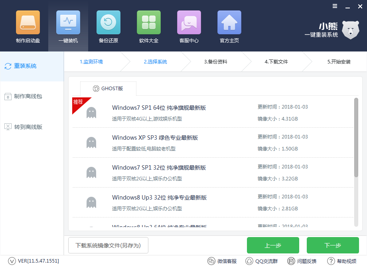
Task: Click 镜像大小：1.50GB text
Action: coord(278,149)
